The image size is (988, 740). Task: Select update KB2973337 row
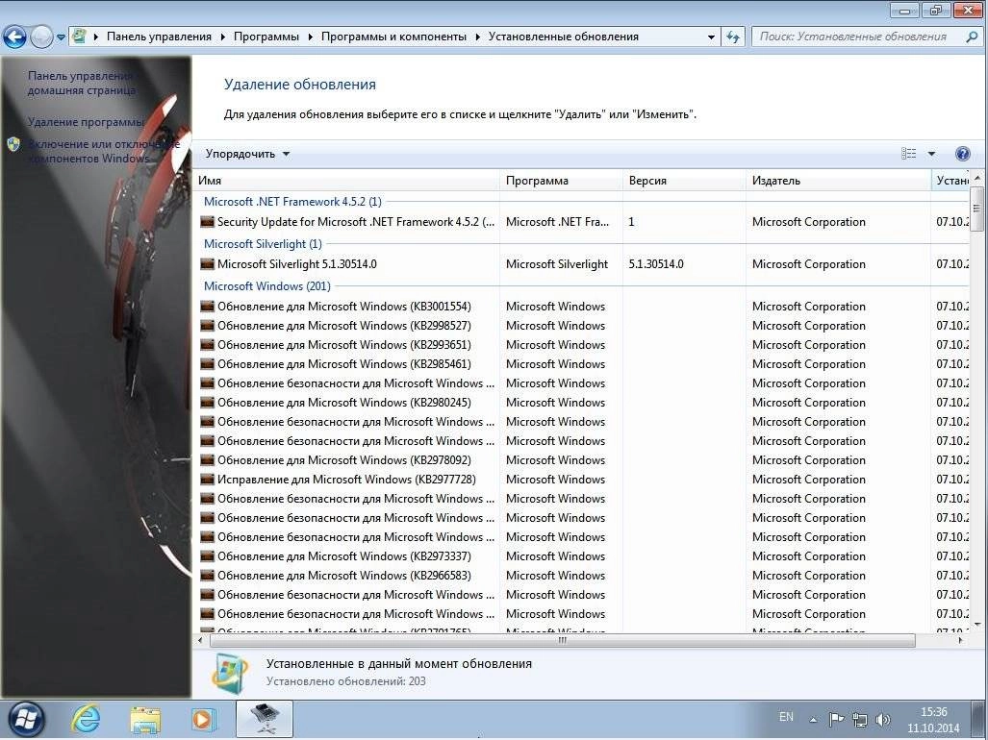[582, 556]
